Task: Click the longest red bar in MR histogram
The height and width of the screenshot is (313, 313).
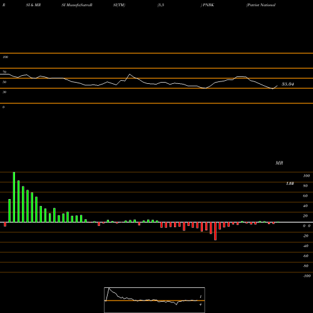Action: (215, 231)
